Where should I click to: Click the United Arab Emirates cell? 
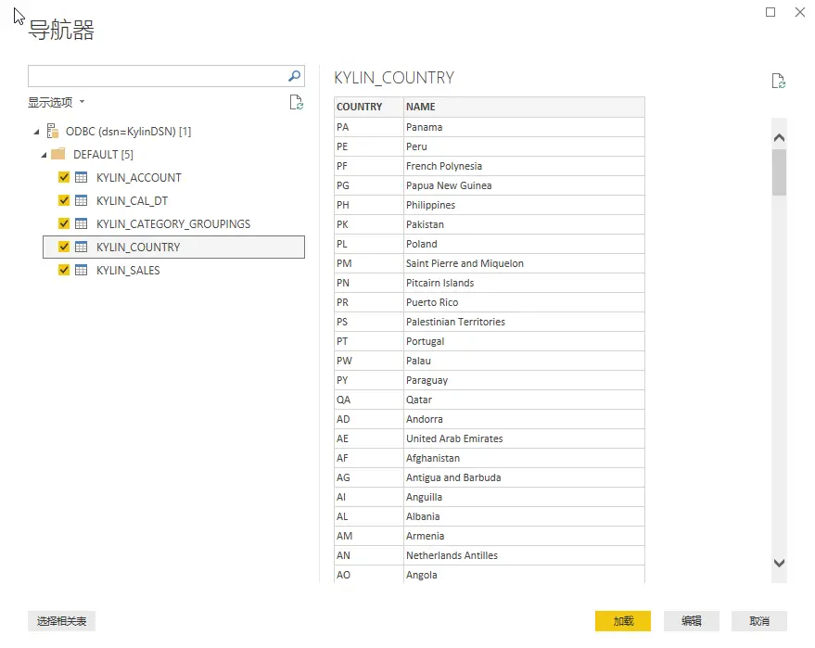[x=524, y=438]
